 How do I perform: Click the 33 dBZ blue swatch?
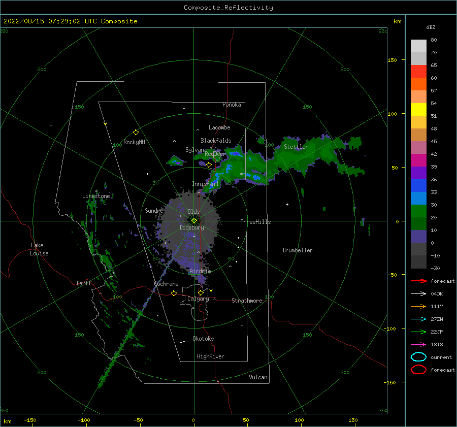[x=418, y=185]
